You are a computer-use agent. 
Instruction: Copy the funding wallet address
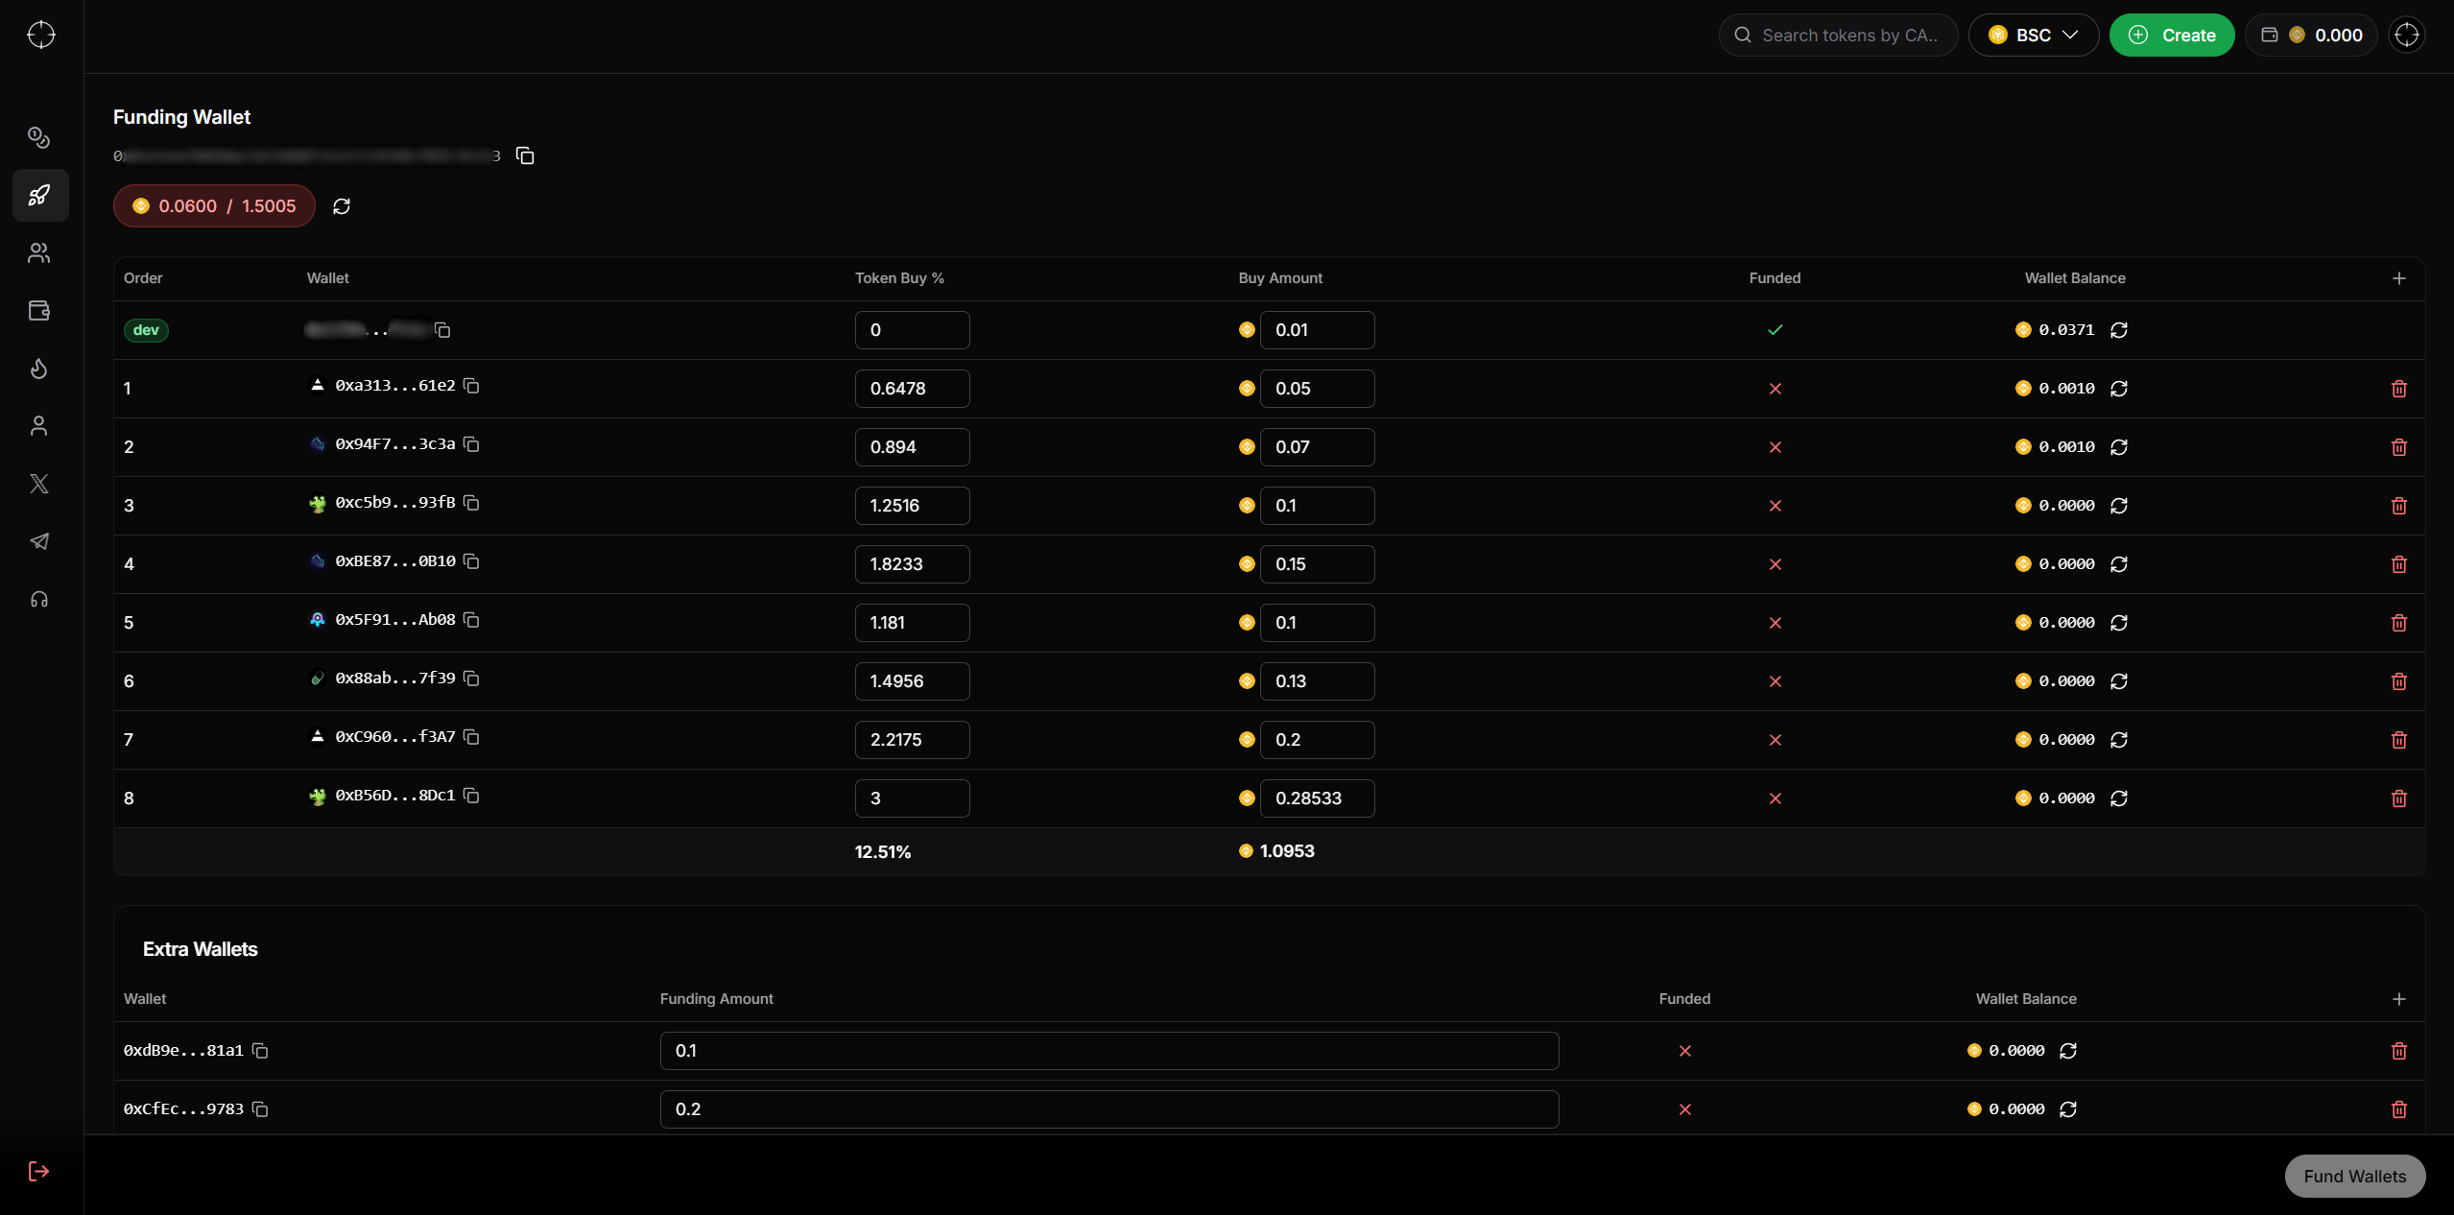click(525, 155)
